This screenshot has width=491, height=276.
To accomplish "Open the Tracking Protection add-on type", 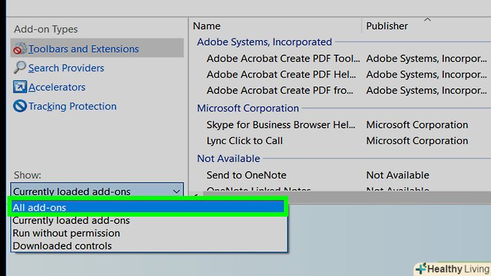I will 72,106.
